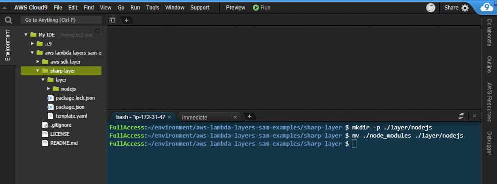Add a new editor tab with plus
Image resolution: width=497 pixels, height=184 pixels.
click(x=127, y=20)
